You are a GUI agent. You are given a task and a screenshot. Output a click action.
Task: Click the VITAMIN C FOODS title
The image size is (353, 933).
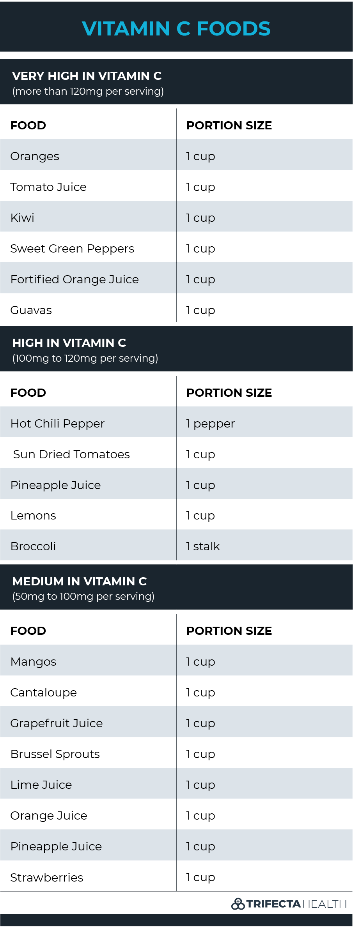[176, 28]
